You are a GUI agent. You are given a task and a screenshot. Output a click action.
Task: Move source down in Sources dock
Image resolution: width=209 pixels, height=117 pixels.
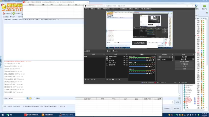pyautogui.click(x=119, y=80)
